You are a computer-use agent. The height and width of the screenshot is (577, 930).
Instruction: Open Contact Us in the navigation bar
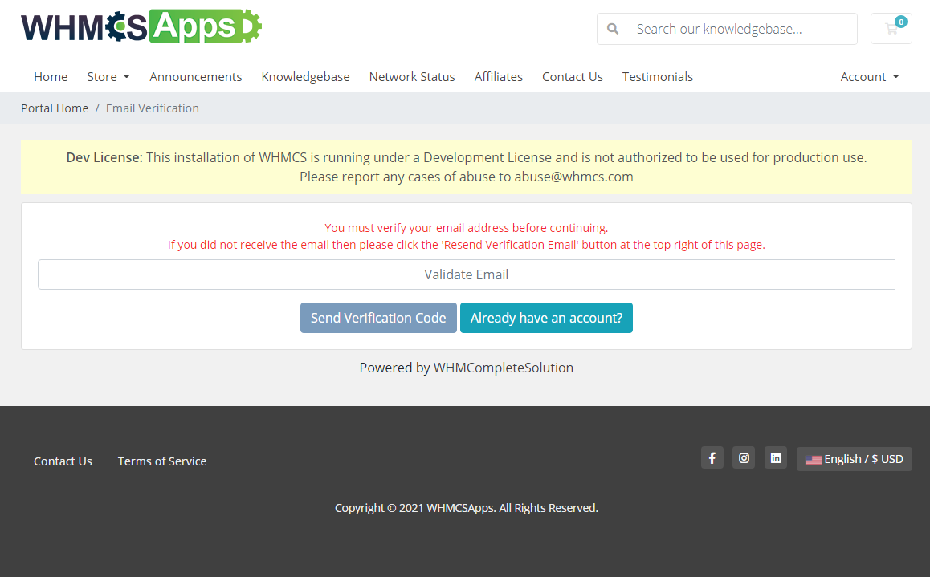tap(573, 76)
